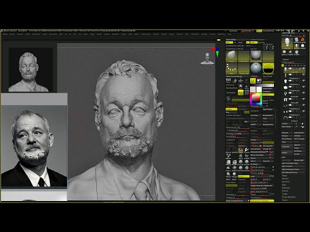Open the gray material sphere picker
This screenshot has width=310, height=232.
[256, 56]
